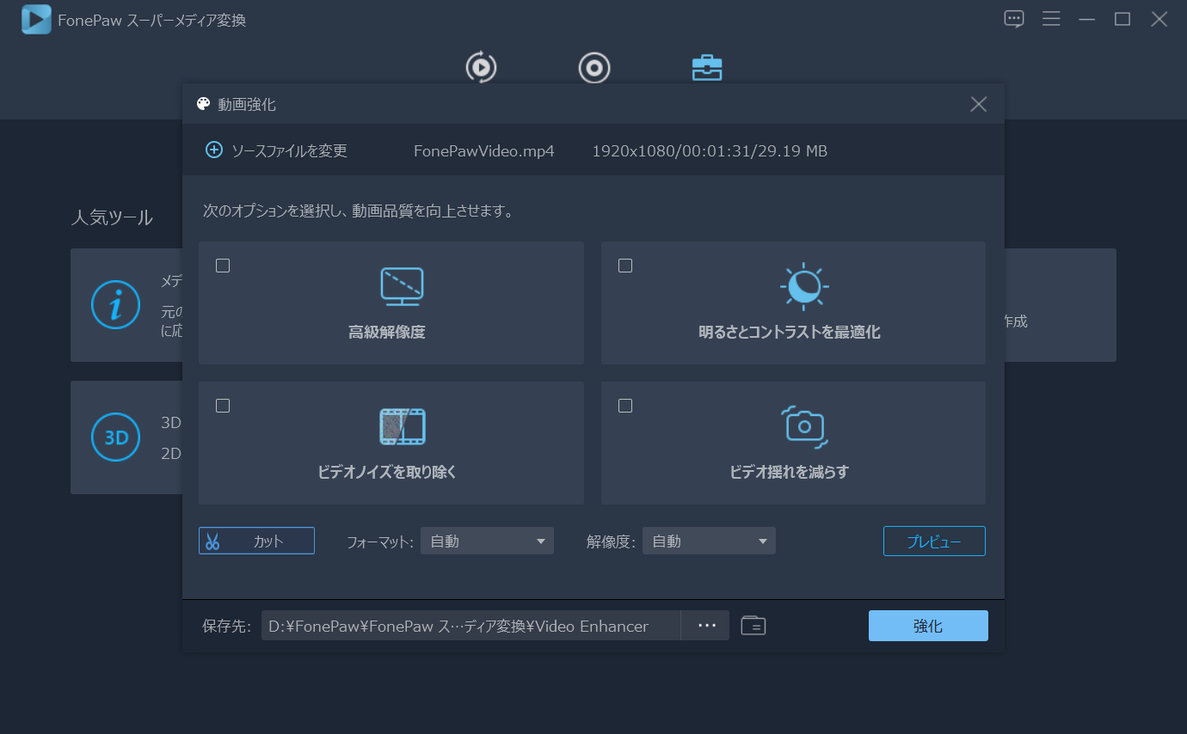Open the output folder icon
The width and height of the screenshot is (1187, 734).
click(753, 626)
